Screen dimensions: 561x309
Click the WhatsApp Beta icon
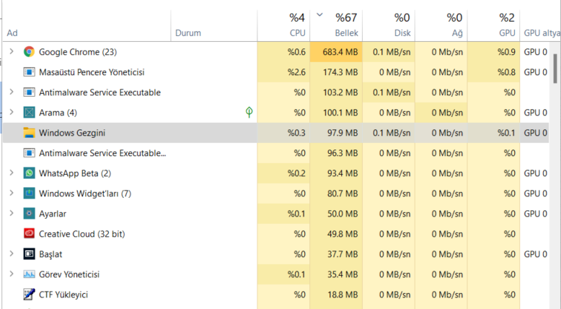click(29, 173)
